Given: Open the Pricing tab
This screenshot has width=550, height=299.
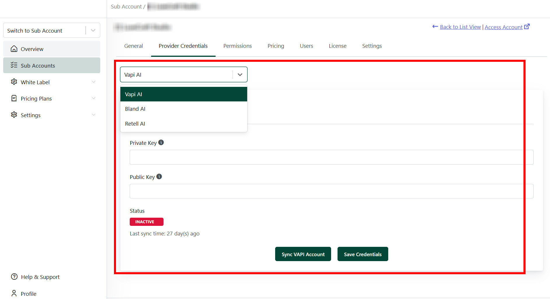Looking at the screenshot, I should coord(276,46).
